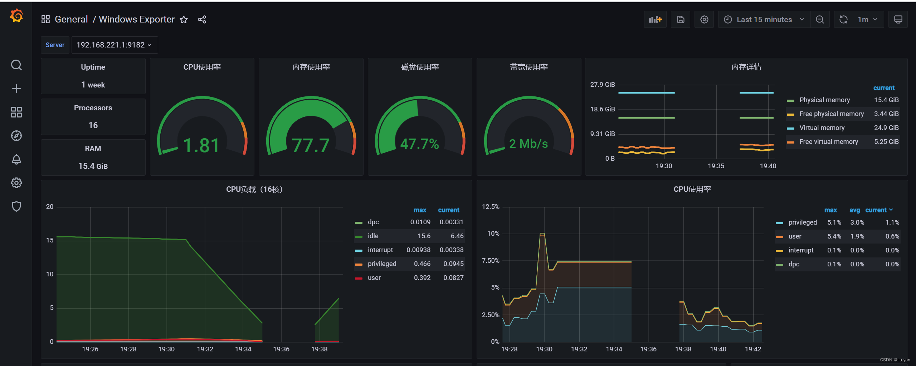Click the Create plus icon in sidebar

[x=16, y=89]
